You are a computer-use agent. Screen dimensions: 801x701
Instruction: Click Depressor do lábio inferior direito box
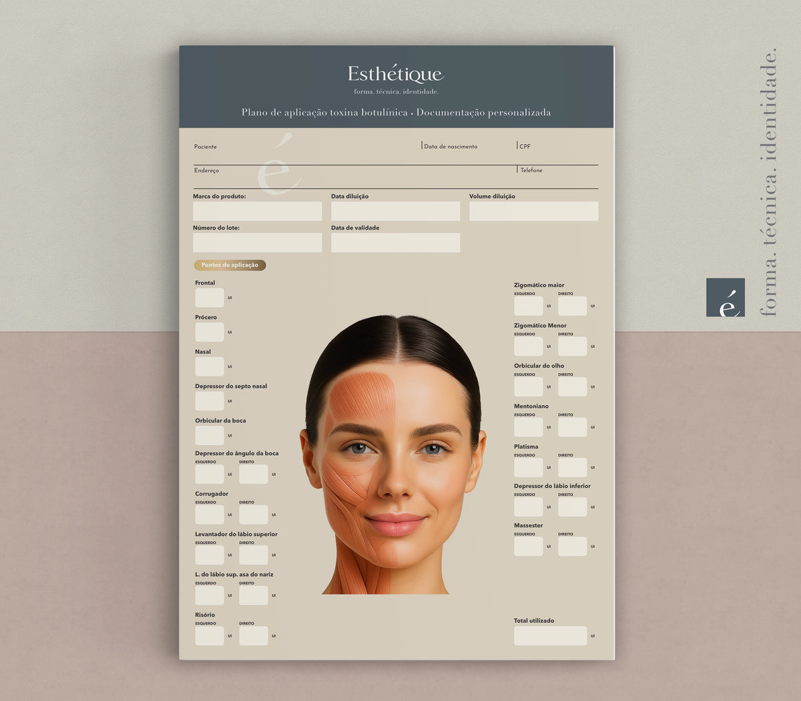pos(573,507)
